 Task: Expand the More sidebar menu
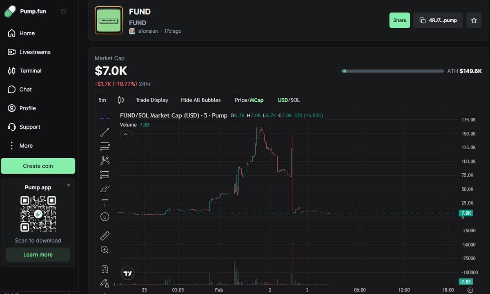pyautogui.click(x=26, y=146)
